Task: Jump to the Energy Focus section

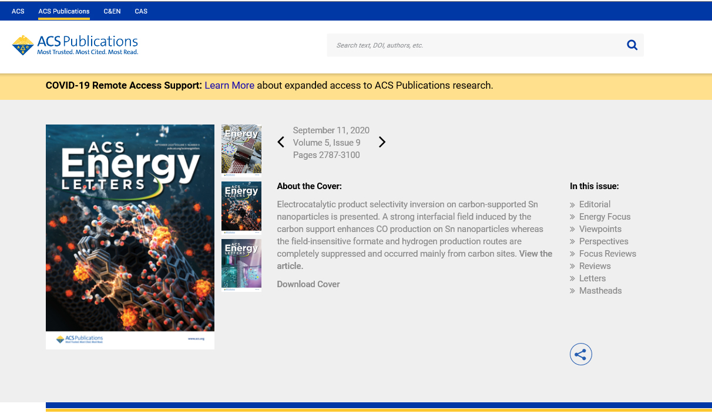Action: point(604,217)
